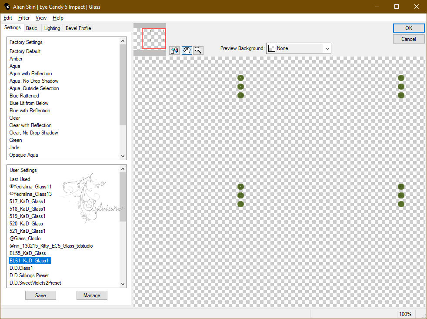Select Aqua, Outside Selection preset
Screen dimensions: 427x319
(x=34, y=88)
